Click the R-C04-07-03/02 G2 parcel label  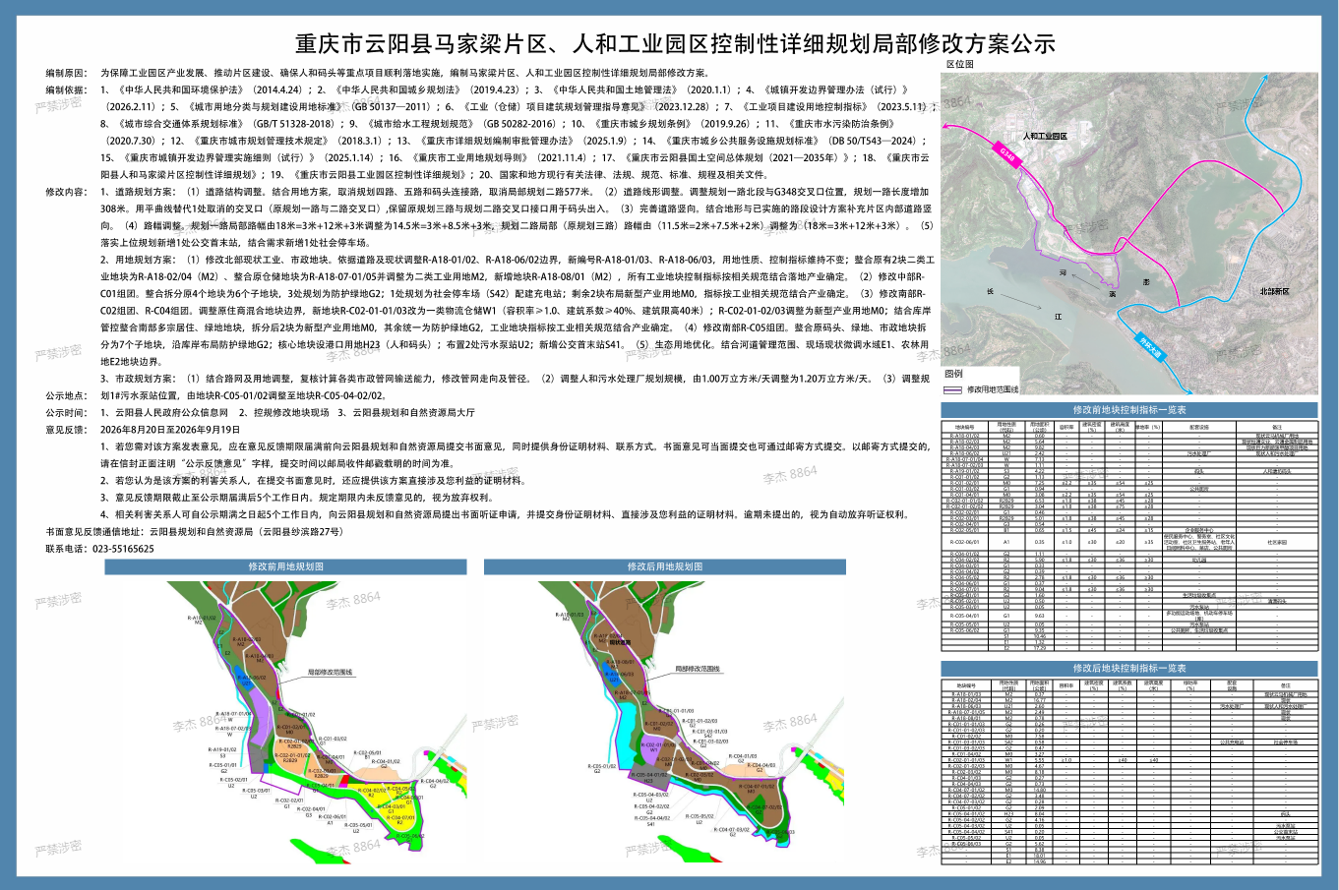[733, 832]
